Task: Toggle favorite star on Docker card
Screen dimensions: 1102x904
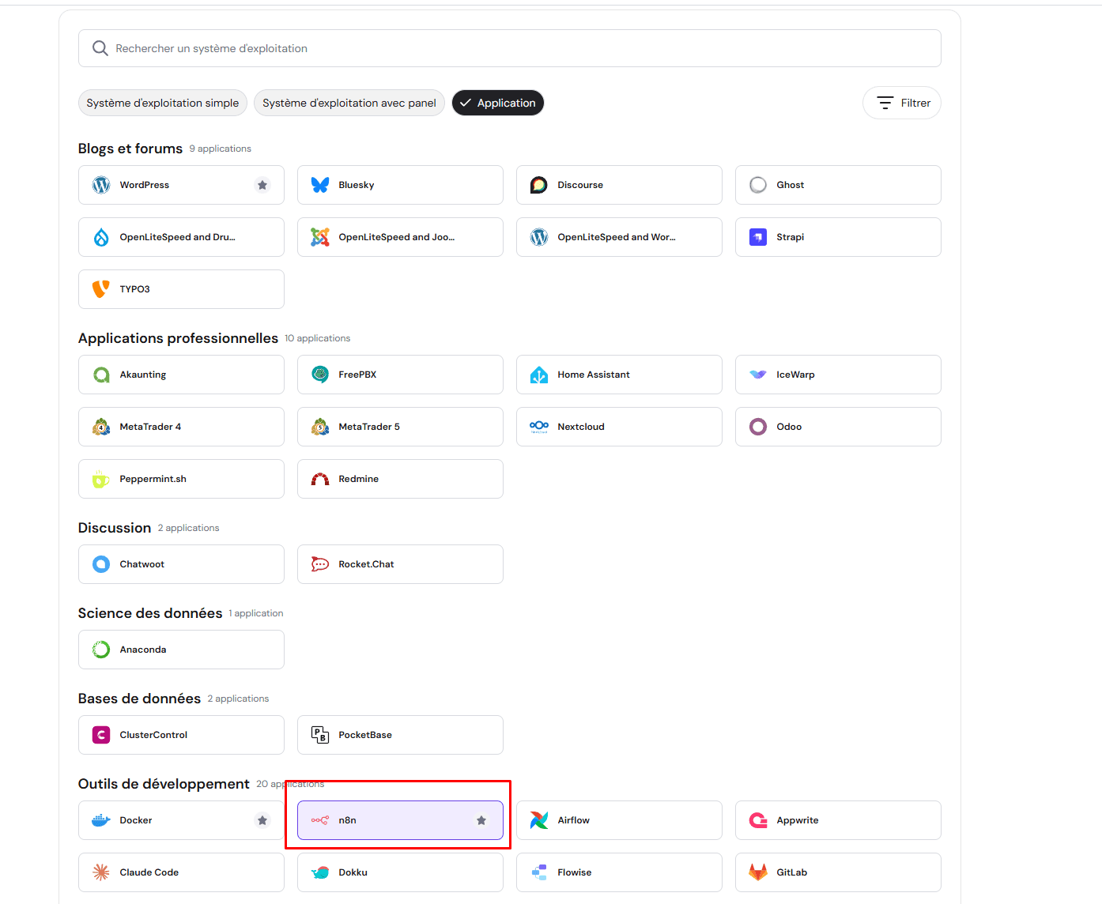Action: click(x=262, y=820)
